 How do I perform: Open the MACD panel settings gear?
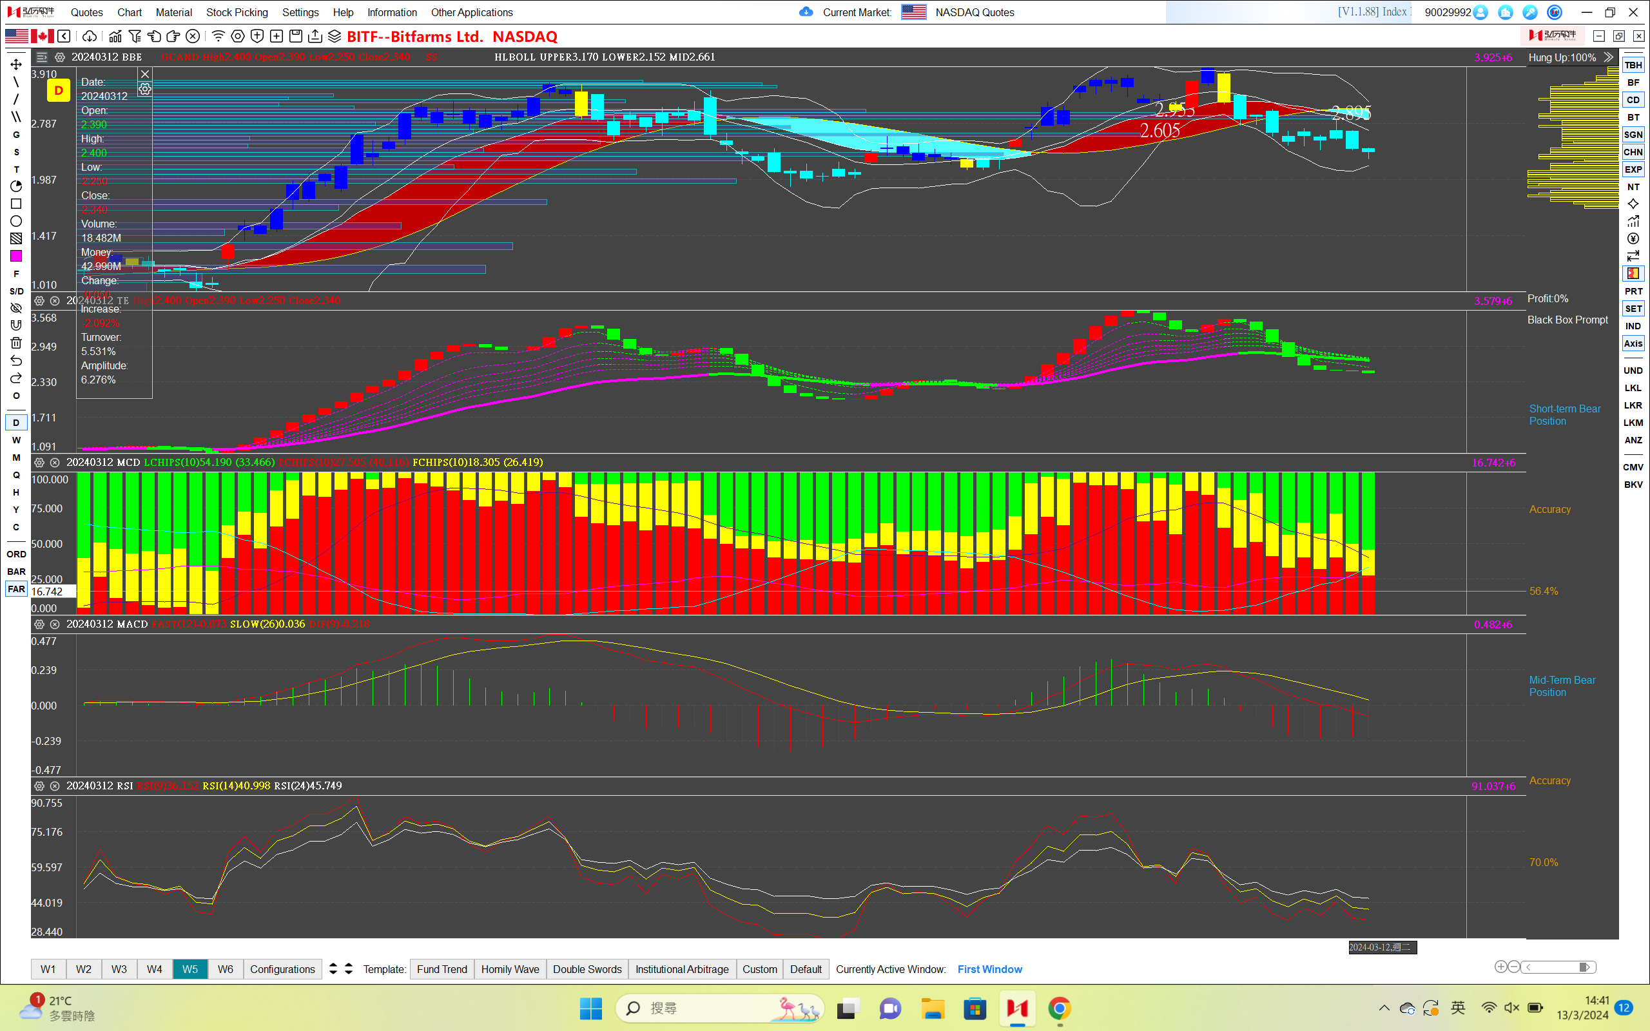click(x=39, y=624)
